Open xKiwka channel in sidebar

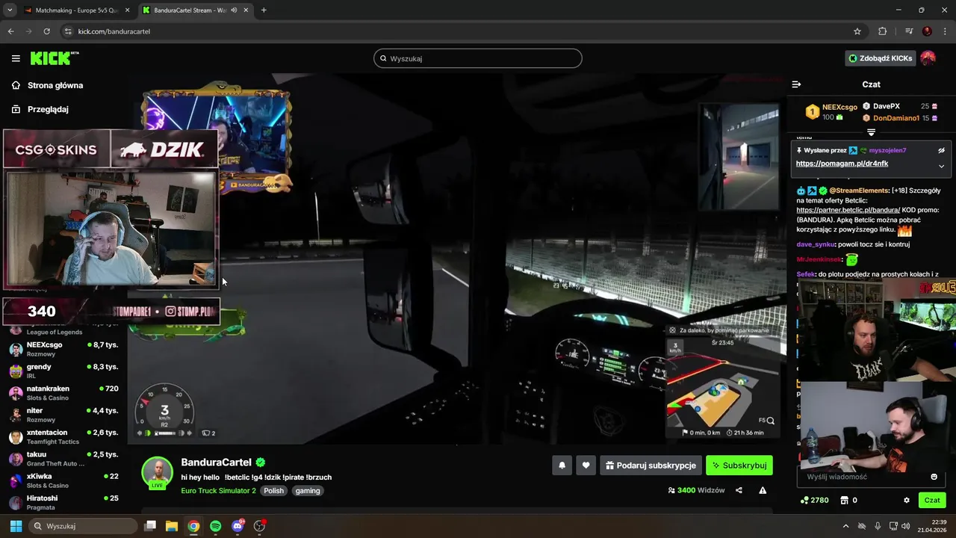63,480
